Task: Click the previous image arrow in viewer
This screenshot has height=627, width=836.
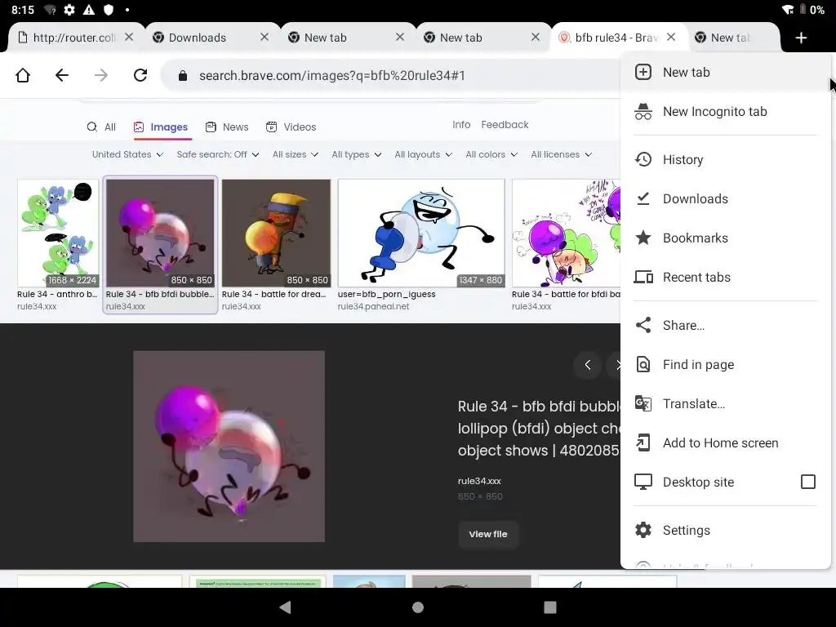Action: 588,365
